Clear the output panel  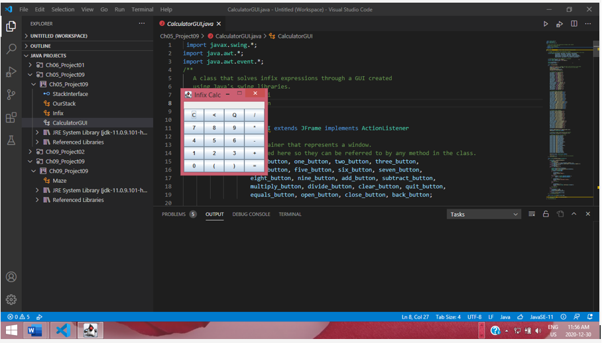[532, 215]
